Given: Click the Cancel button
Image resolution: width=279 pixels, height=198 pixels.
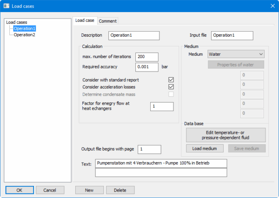Looking at the screenshot, I should click(x=46, y=190).
